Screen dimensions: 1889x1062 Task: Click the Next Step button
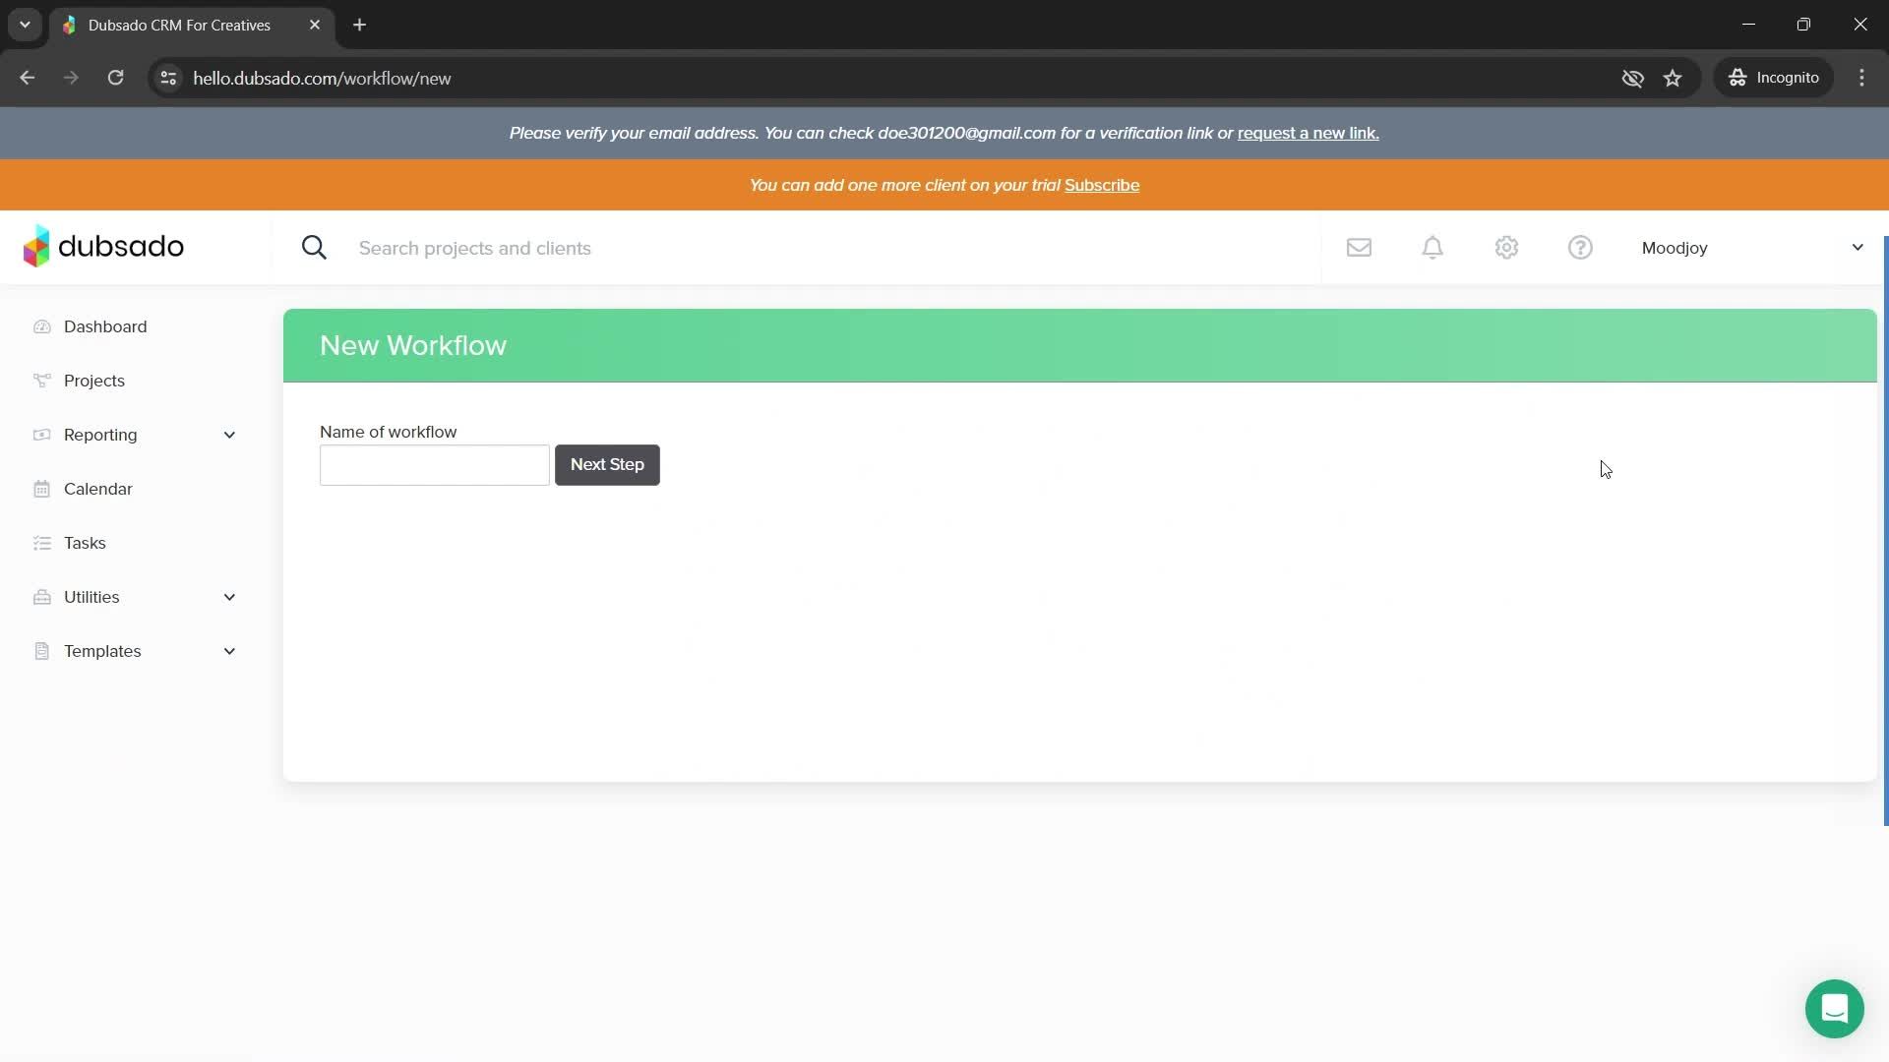[607, 464]
